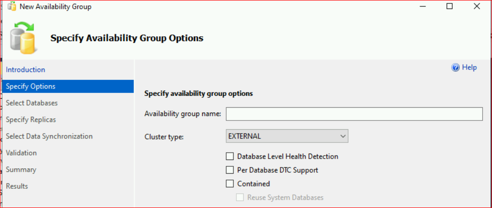Viewport: 492px width, 208px height.
Task: Jump to the Specify Replicas step
Action: 31,120
